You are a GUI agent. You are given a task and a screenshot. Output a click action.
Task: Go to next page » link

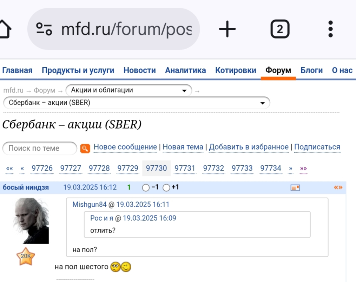(x=291, y=168)
